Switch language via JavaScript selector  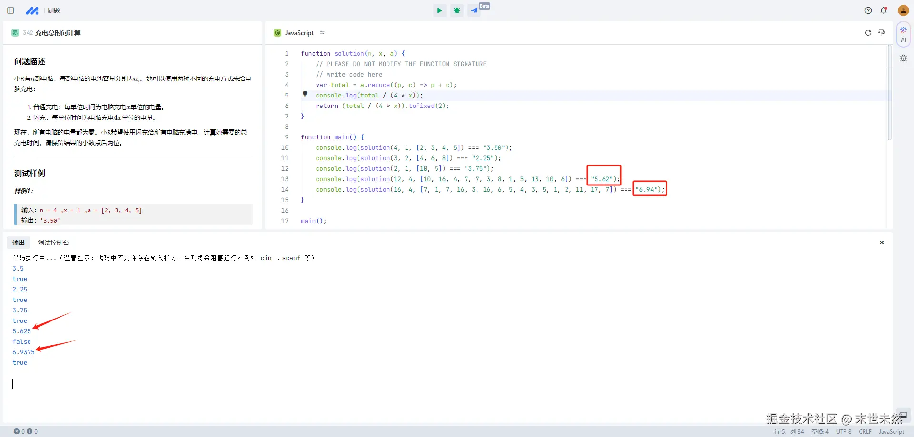[x=299, y=33]
